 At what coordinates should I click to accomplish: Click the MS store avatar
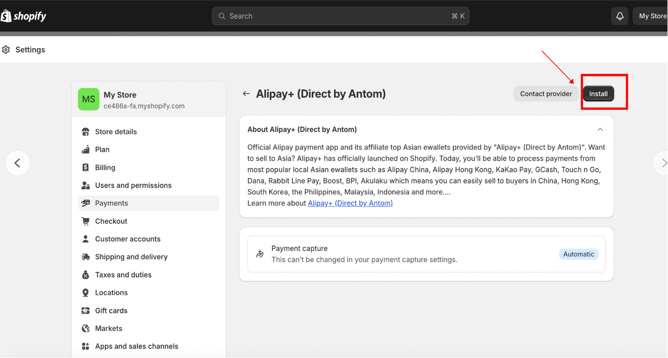[x=89, y=99]
